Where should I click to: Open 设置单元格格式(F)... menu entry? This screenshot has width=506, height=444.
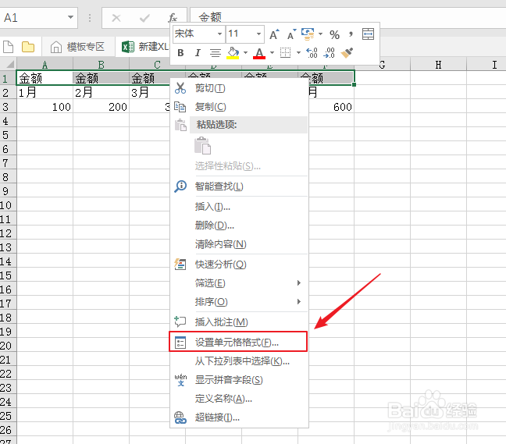click(239, 342)
